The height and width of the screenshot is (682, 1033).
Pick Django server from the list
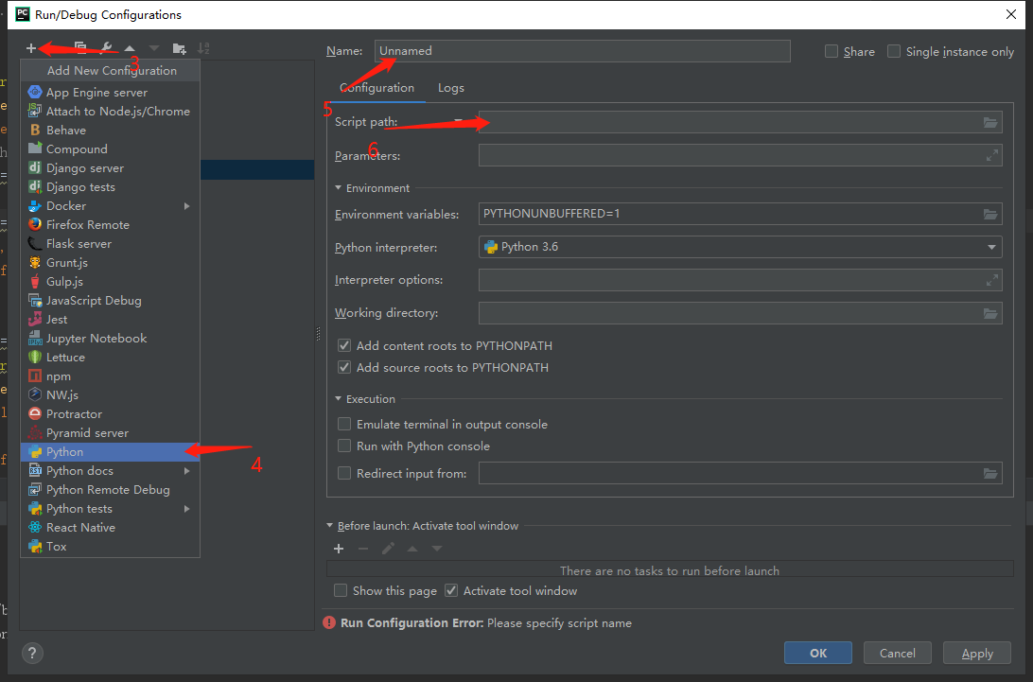(110, 168)
